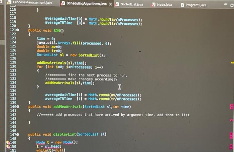Click averageTRTime [0] on line 119
Image resolution: width=234 pixels, height=152 pixels.
[64, 23]
